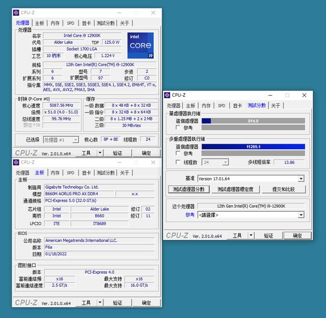The height and width of the screenshot is (318, 326).
Task: Go to 显卡 tab in benchmark window
Action: click(x=237, y=106)
